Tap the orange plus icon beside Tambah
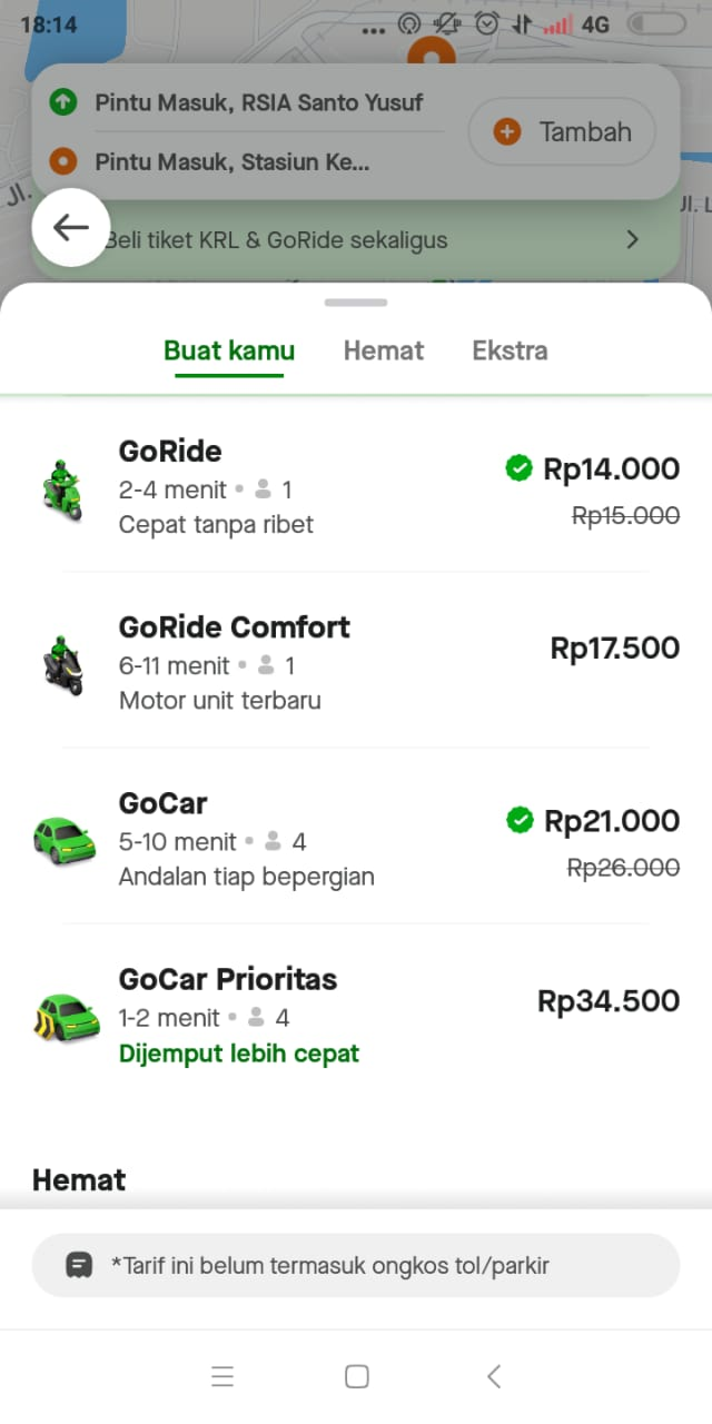 (x=507, y=132)
